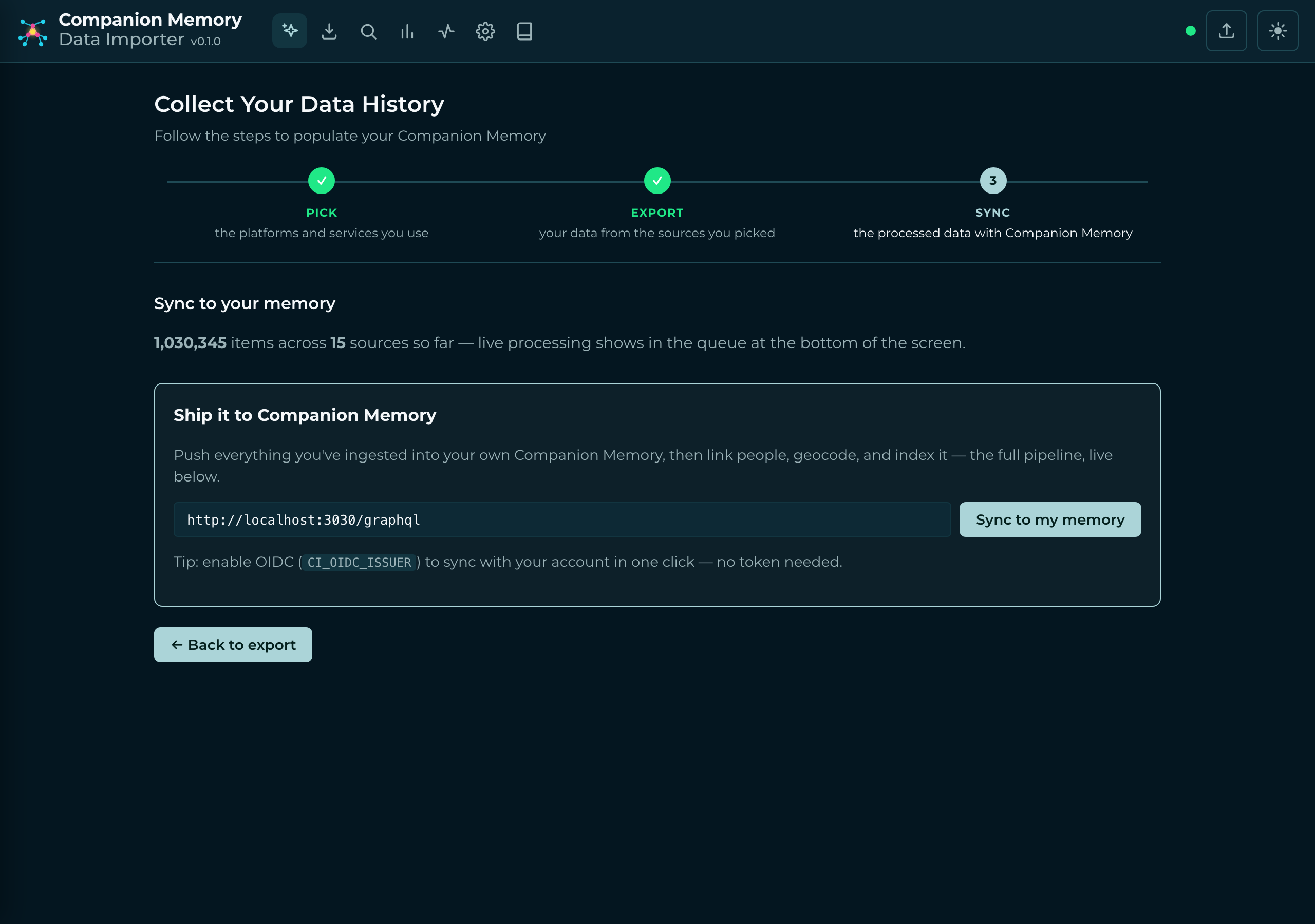Toggle the light/dark theme sun button
Viewport: 1315px width, 924px height.
click(1278, 31)
